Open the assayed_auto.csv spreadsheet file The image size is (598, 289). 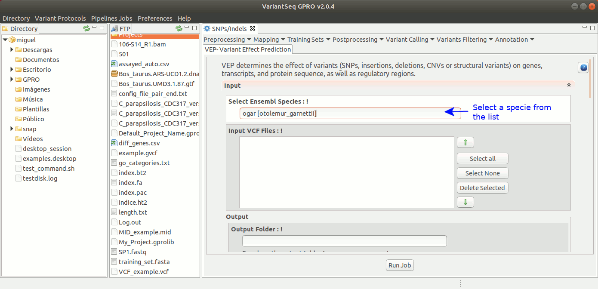tap(144, 64)
